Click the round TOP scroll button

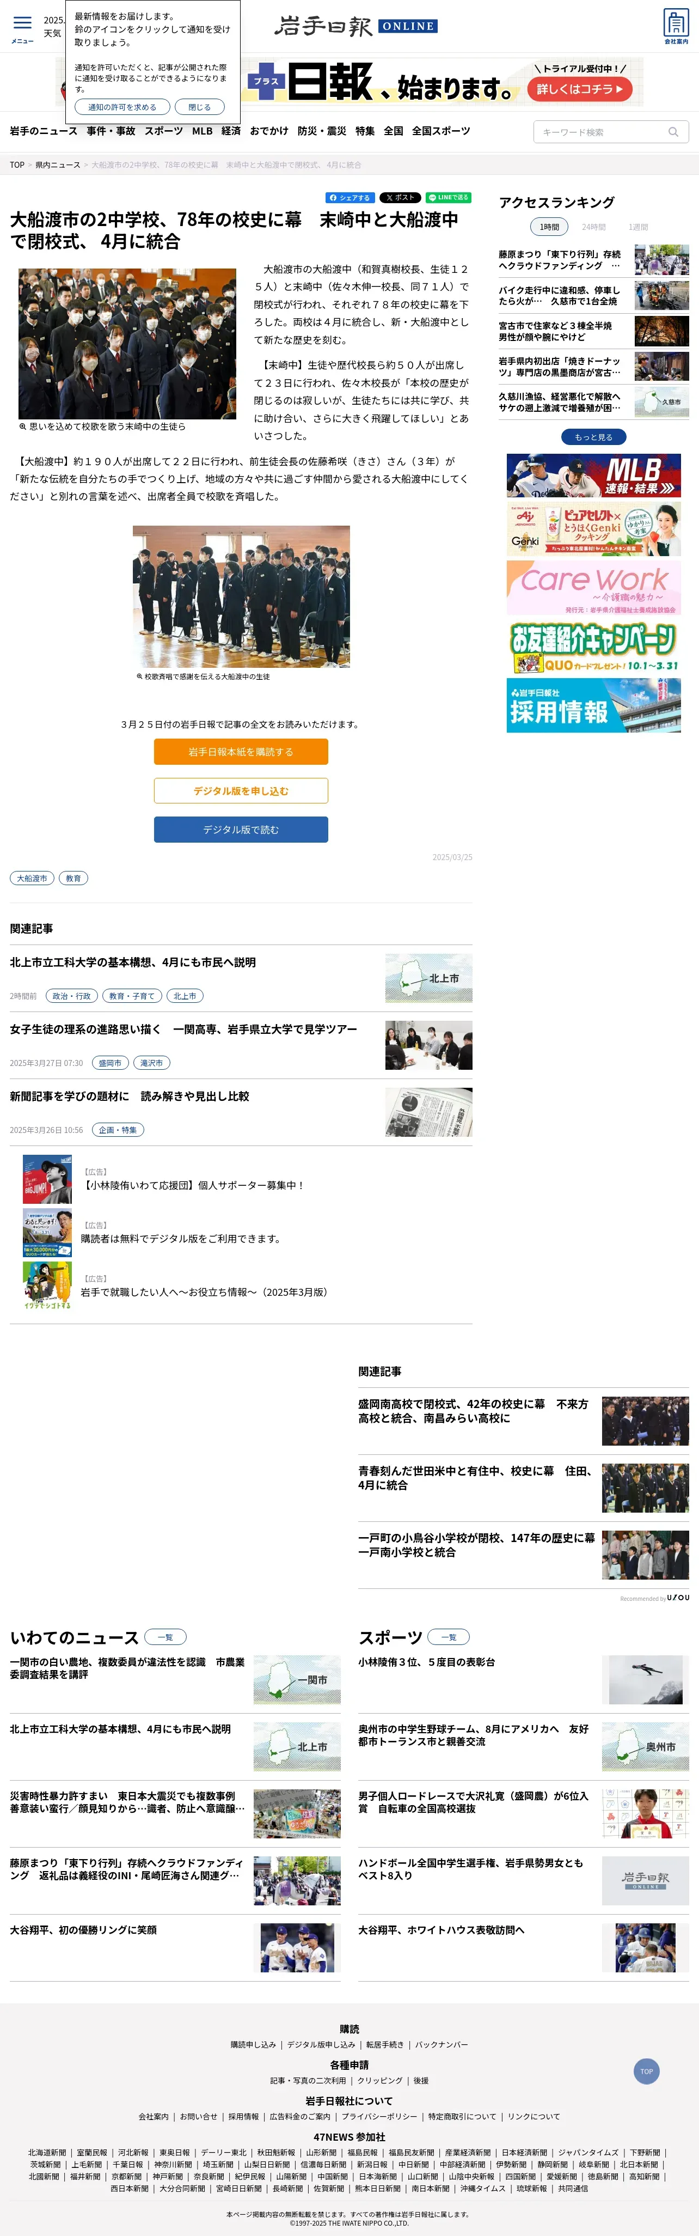click(x=646, y=2071)
